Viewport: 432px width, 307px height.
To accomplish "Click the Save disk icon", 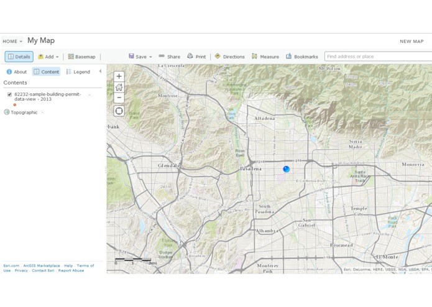I will (x=131, y=56).
